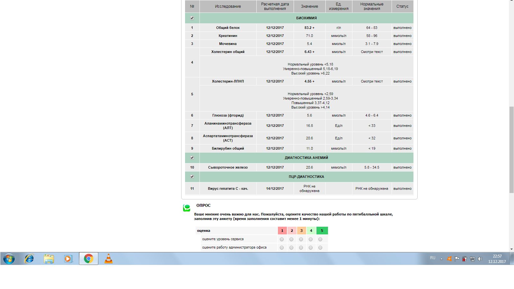Image resolution: width=514 pixels, height=289 pixels.
Task: Open the Action Center flag icon
Action: point(457,259)
